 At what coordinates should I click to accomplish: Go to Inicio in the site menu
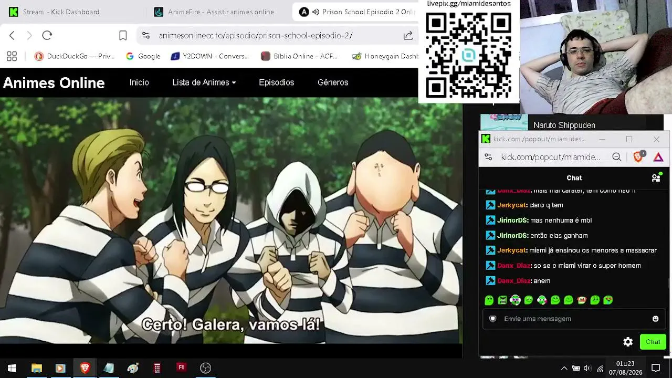139,82
